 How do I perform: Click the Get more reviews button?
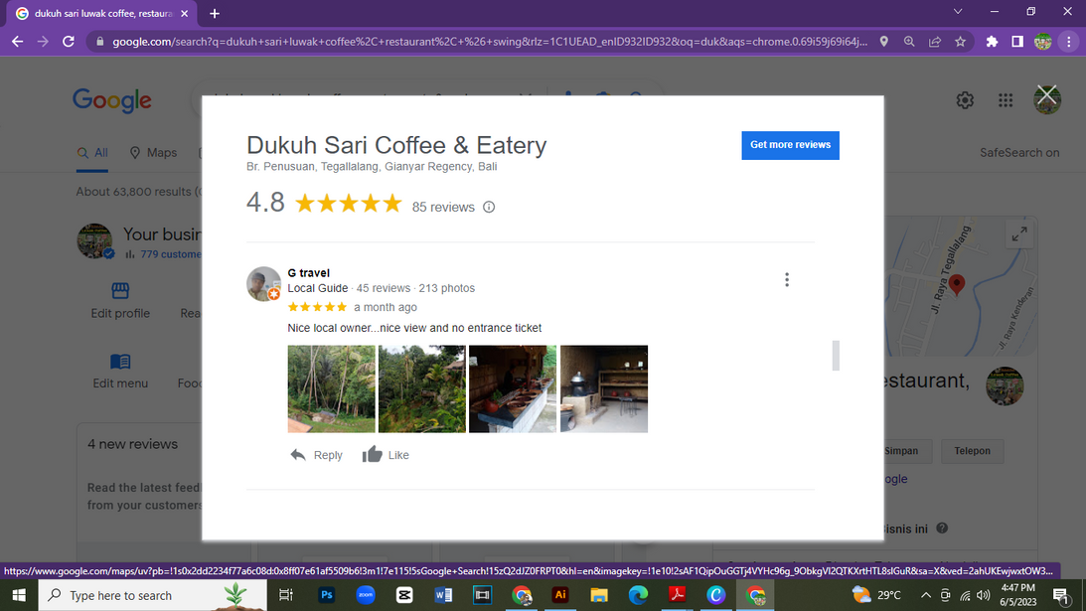coord(790,145)
